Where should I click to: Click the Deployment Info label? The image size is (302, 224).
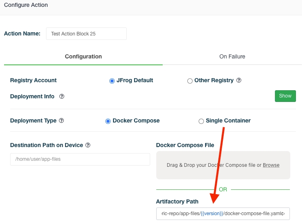(32, 97)
